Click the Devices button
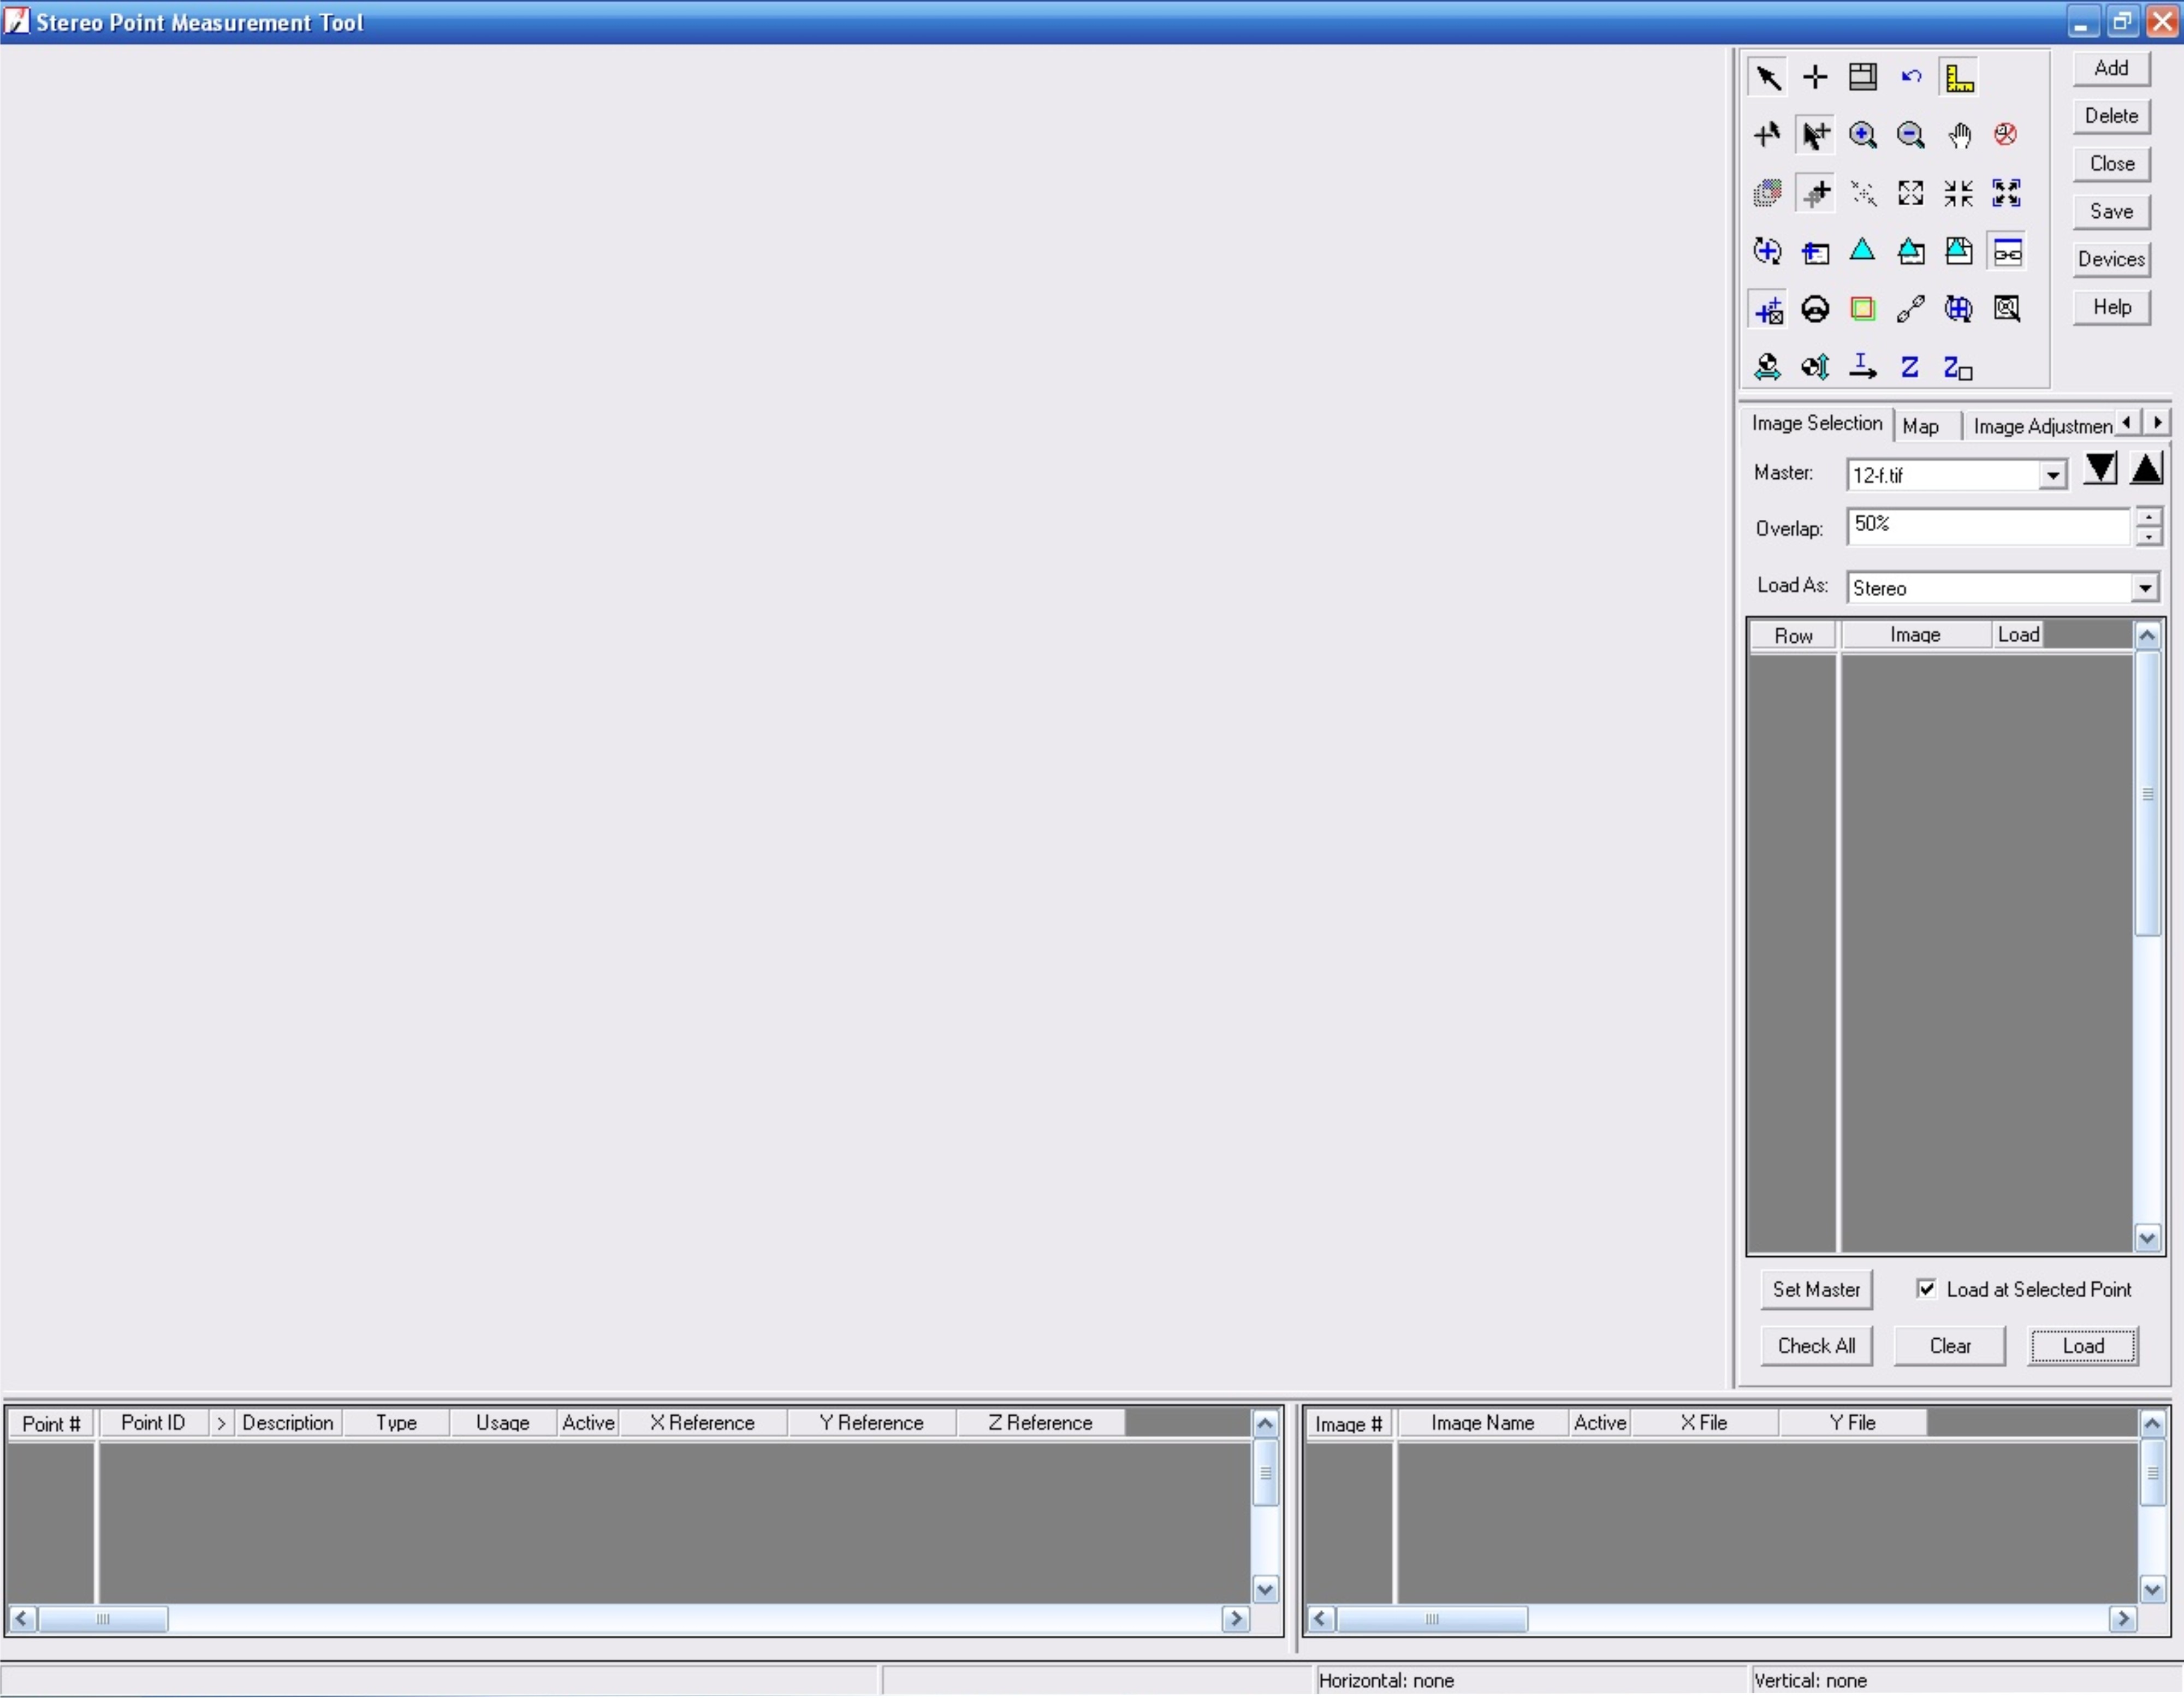Screen dimensions: 2184x1698 click(2111, 259)
